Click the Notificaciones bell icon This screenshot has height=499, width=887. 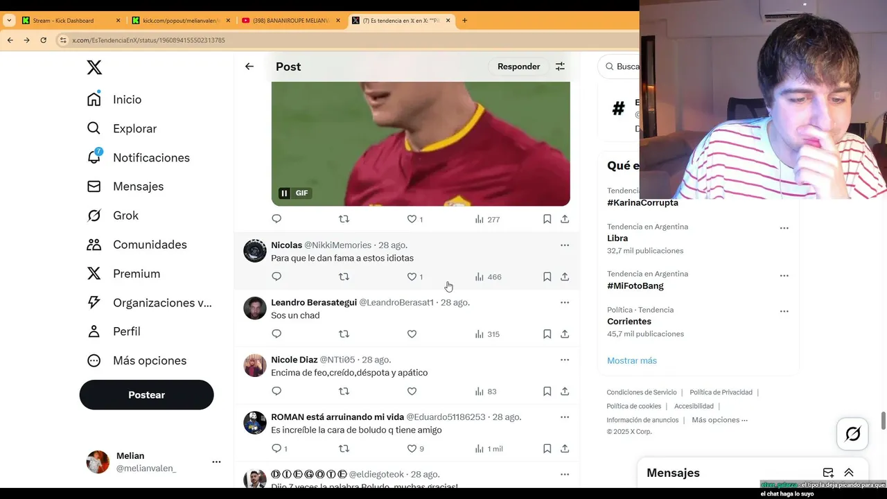point(94,157)
